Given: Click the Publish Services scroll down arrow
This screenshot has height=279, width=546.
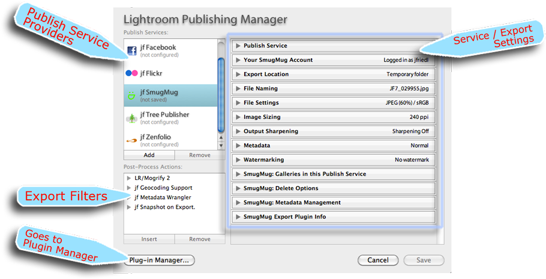Looking at the screenshot, I should click(221, 146).
